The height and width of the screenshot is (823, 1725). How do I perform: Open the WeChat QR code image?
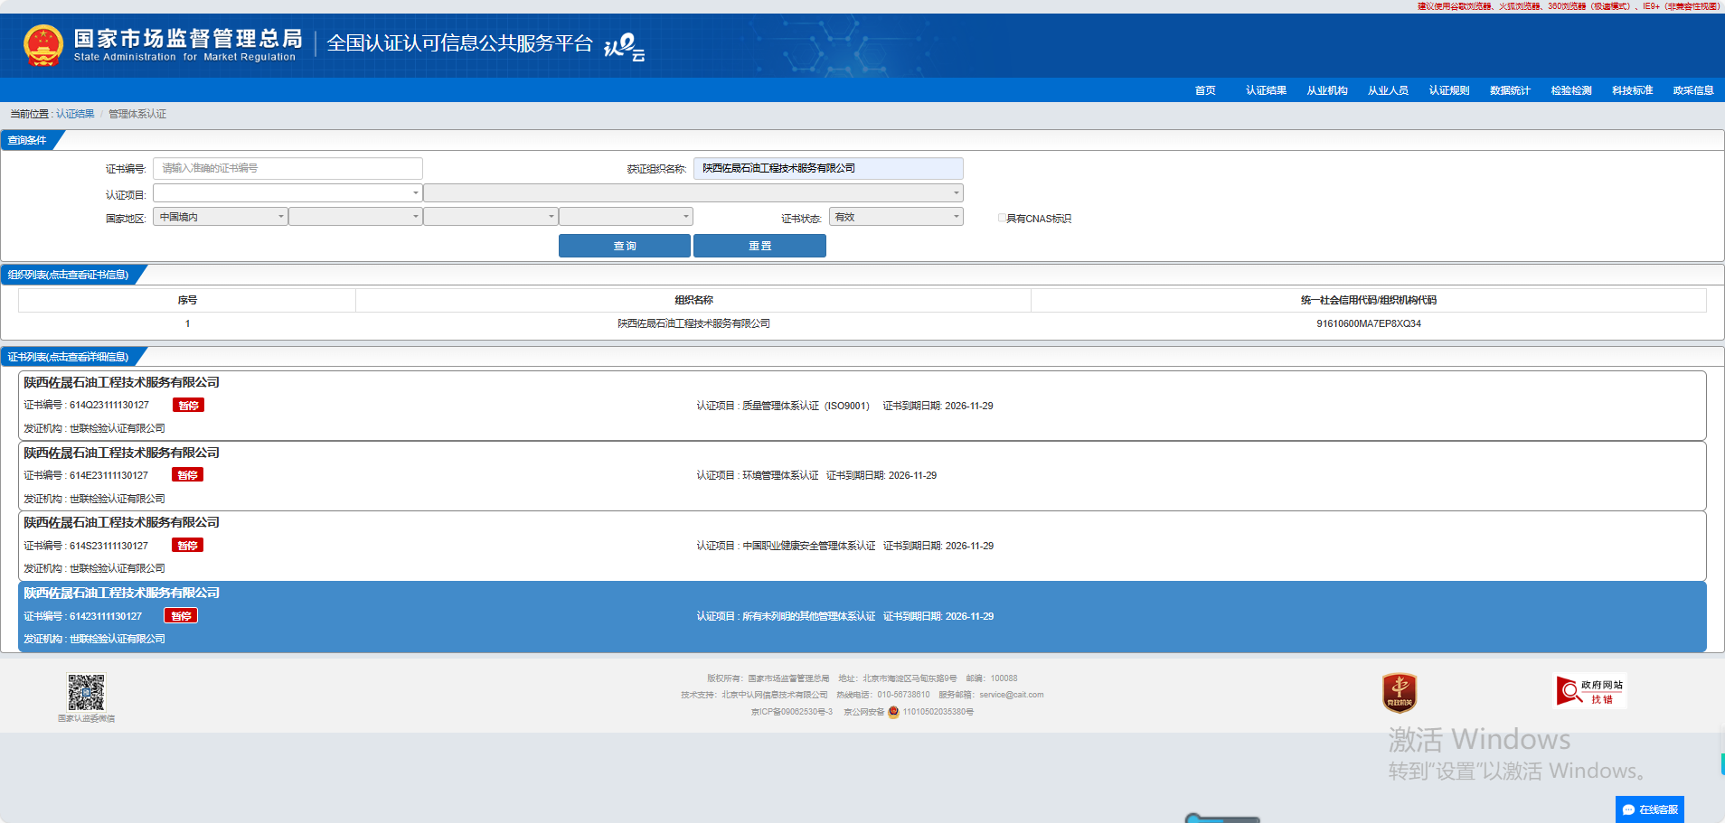pos(86,692)
